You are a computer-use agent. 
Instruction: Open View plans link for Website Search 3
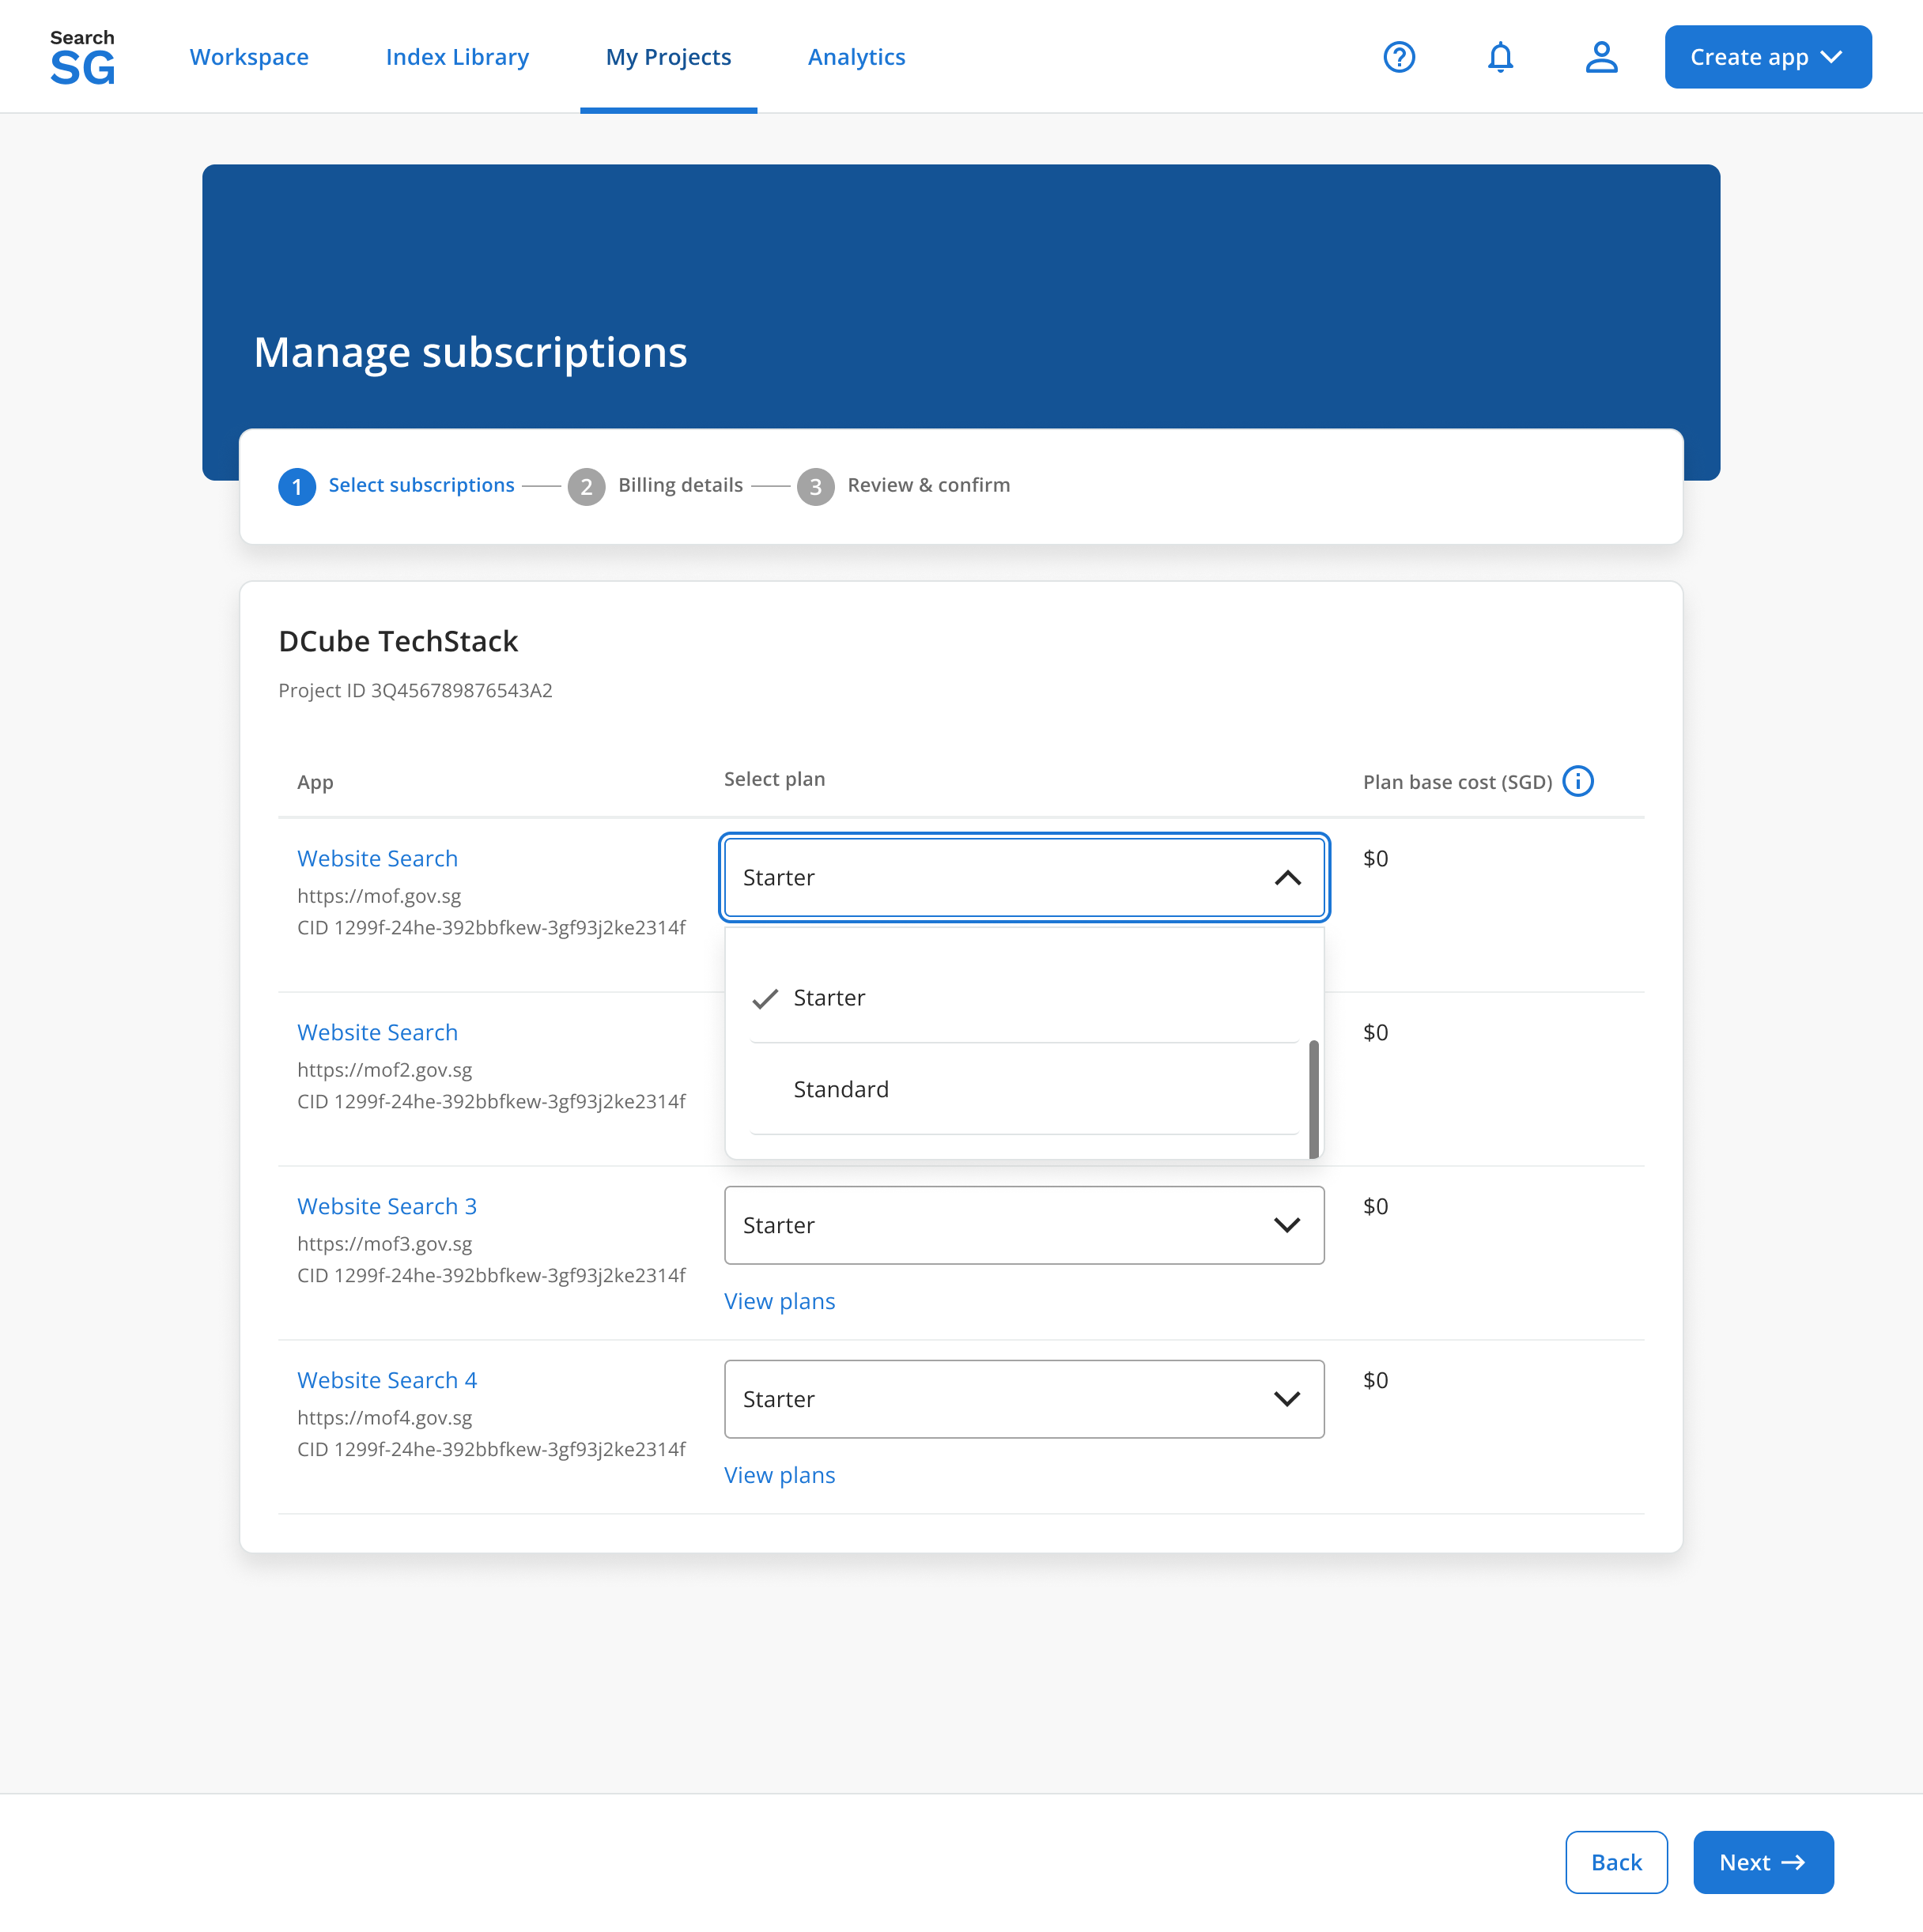[x=779, y=1301]
